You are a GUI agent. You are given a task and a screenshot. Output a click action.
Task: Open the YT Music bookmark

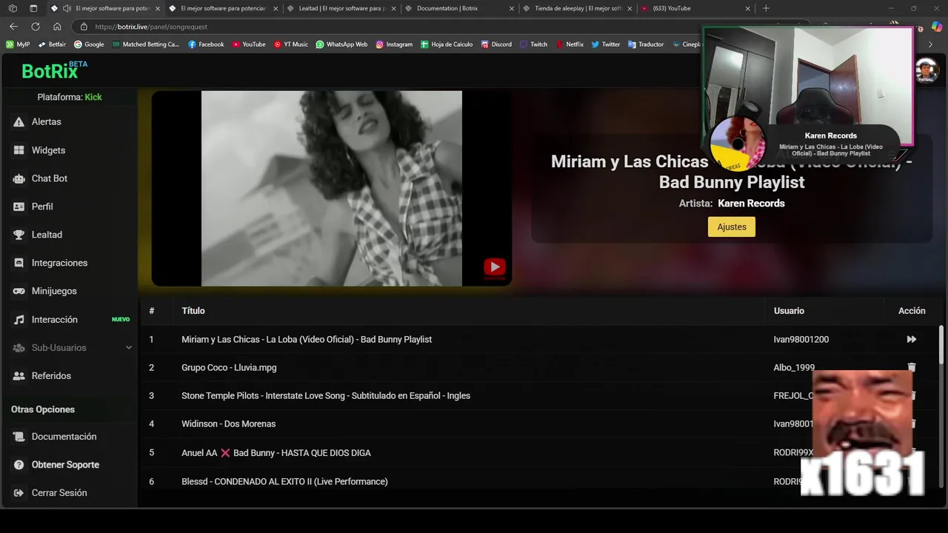[290, 44]
